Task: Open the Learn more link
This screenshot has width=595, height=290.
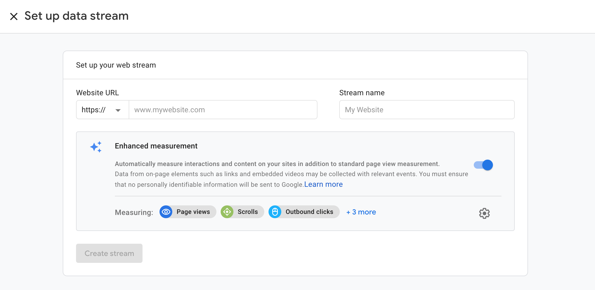Action: click(323, 184)
